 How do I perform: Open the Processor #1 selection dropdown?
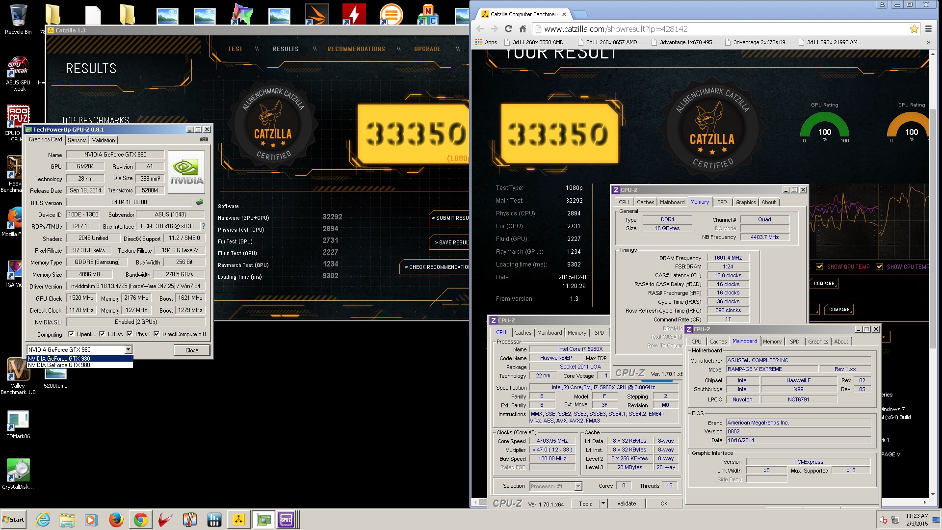click(578, 486)
